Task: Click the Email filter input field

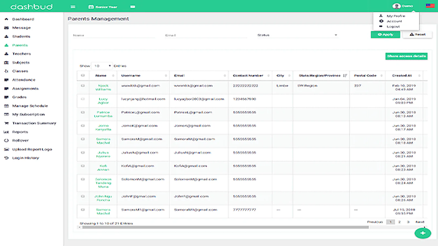Action: tap(206, 35)
